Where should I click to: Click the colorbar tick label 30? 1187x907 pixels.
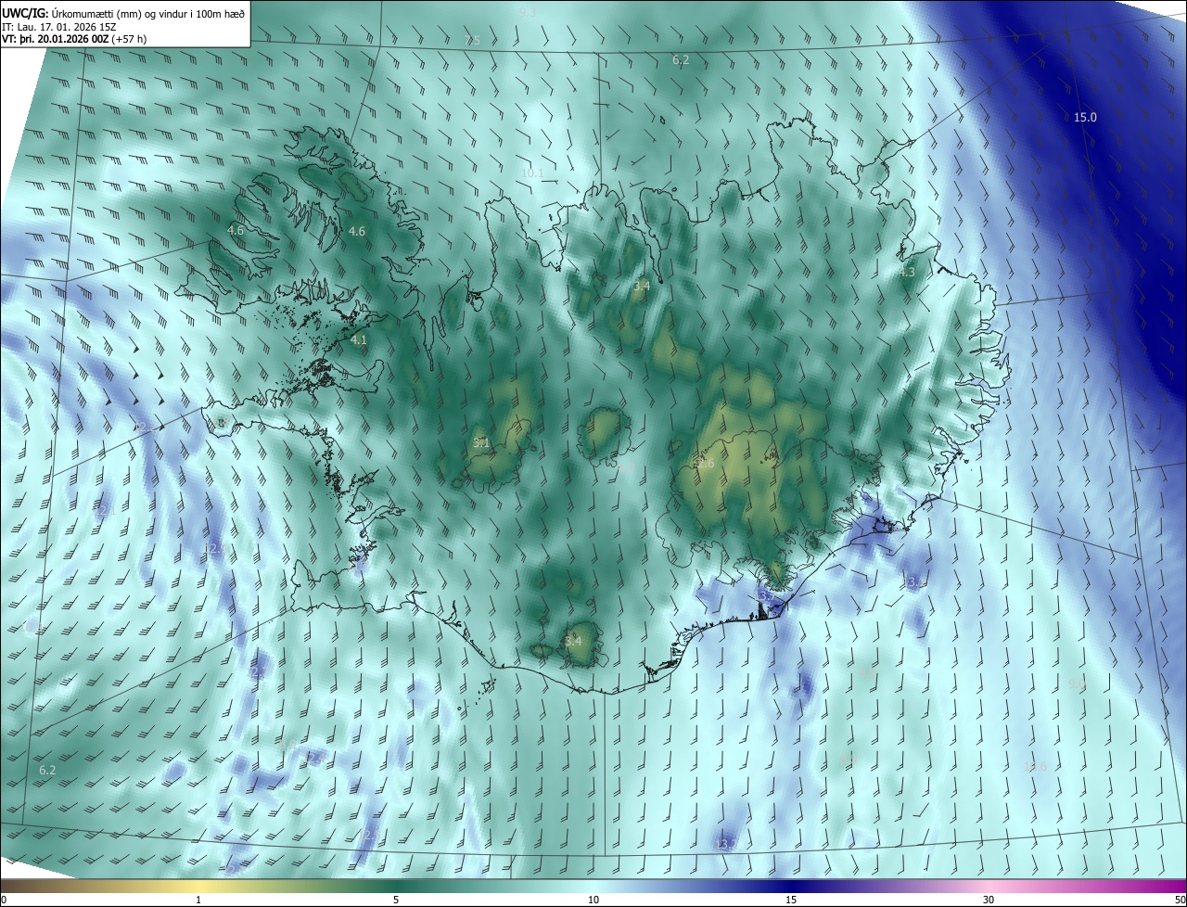(989, 900)
